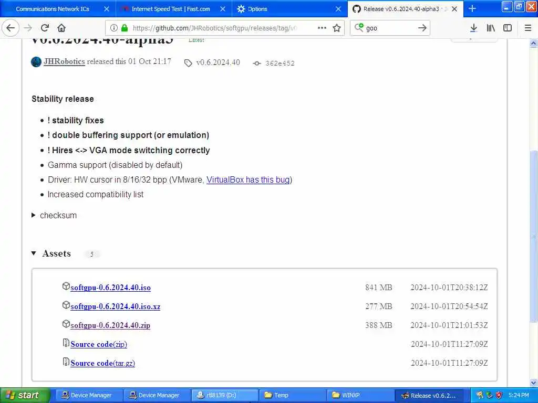Open the browser Home page
Image resolution: width=538 pixels, height=403 pixels.
[x=61, y=28]
